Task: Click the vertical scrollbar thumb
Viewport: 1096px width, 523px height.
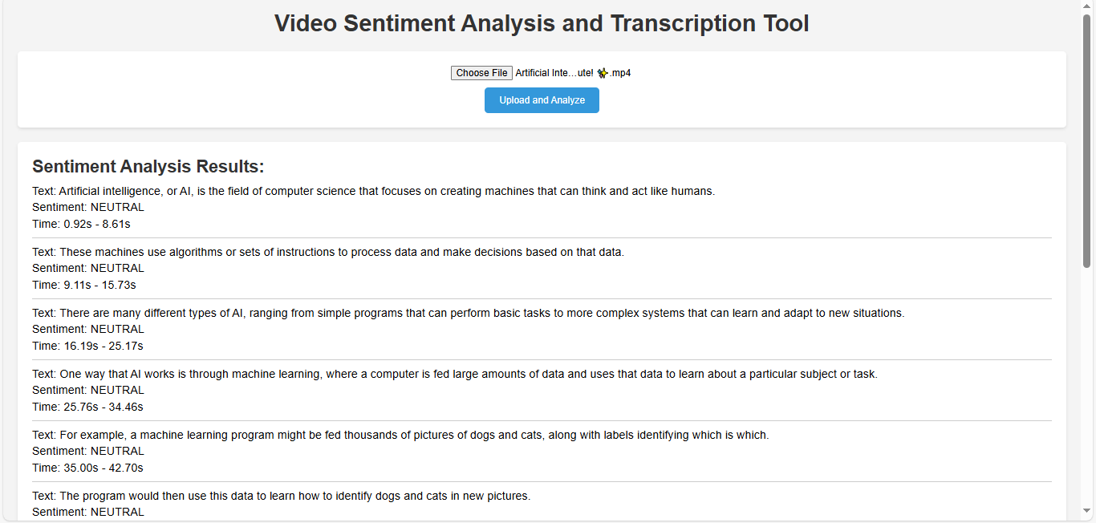Action: [1087, 140]
